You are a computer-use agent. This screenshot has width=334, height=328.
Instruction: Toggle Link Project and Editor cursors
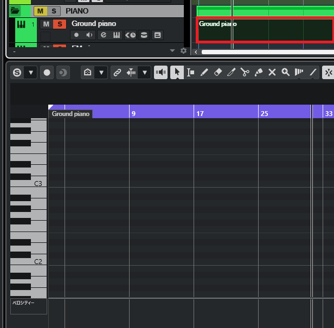(x=117, y=73)
